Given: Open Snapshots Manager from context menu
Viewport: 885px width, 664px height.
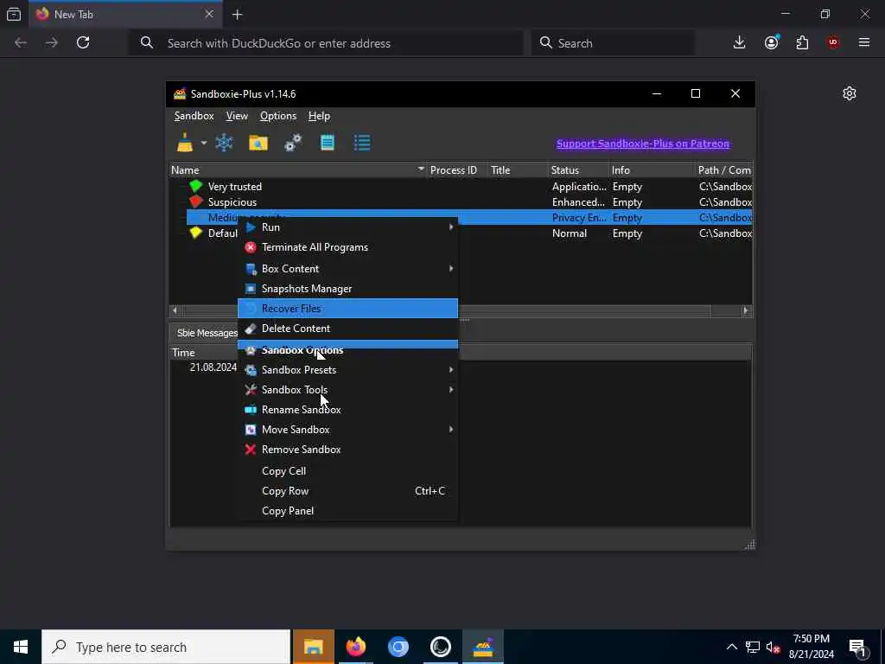Looking at the screenshot, I should click(x=347, y=289).
